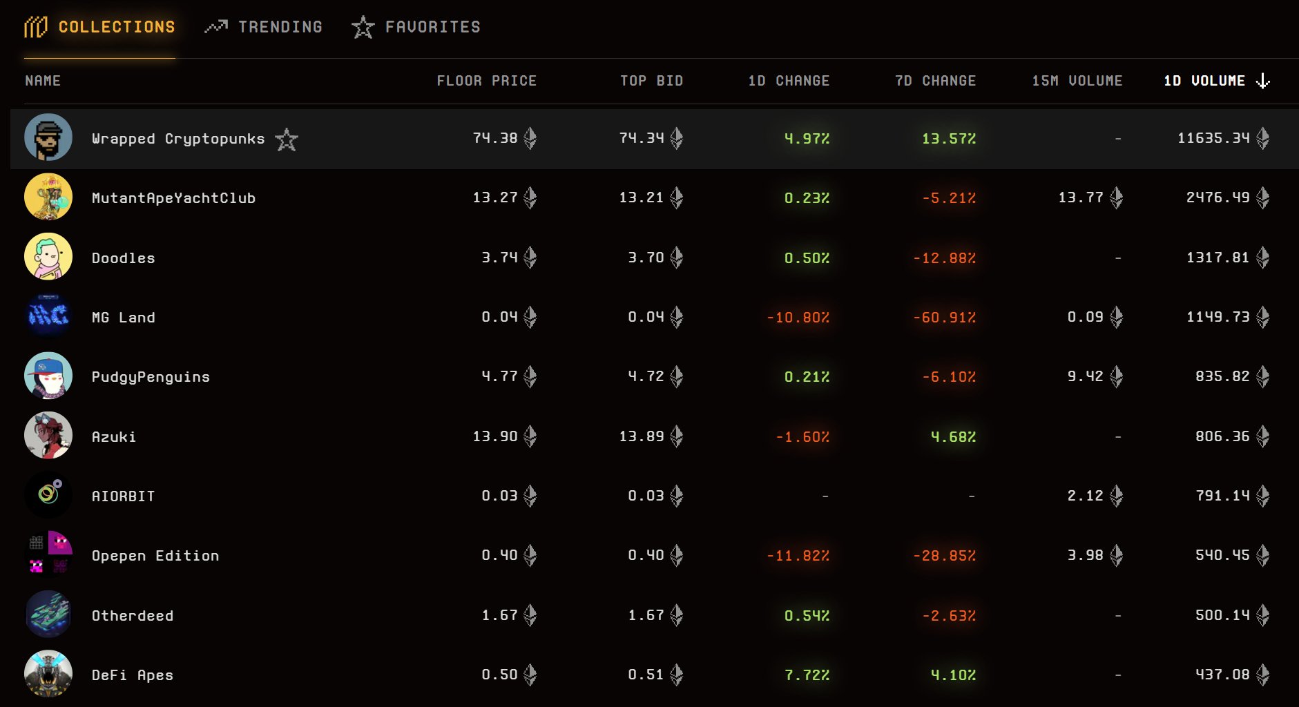Open the PudgyPenguins avatar
Screen dimensions: 1299x707
(x=48, y=376)
